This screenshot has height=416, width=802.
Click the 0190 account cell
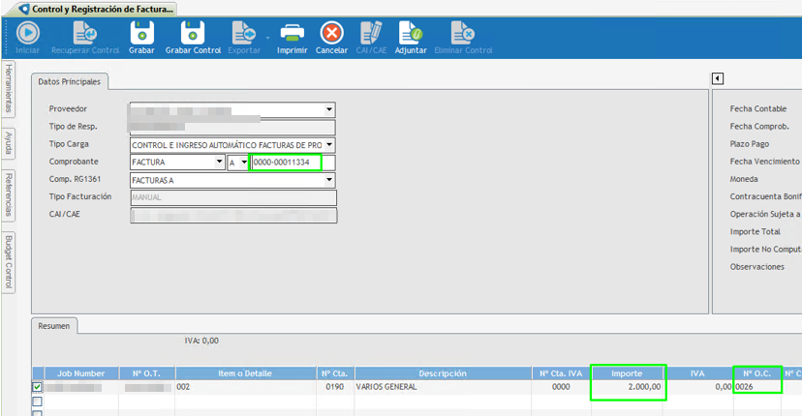pos(335,387)
